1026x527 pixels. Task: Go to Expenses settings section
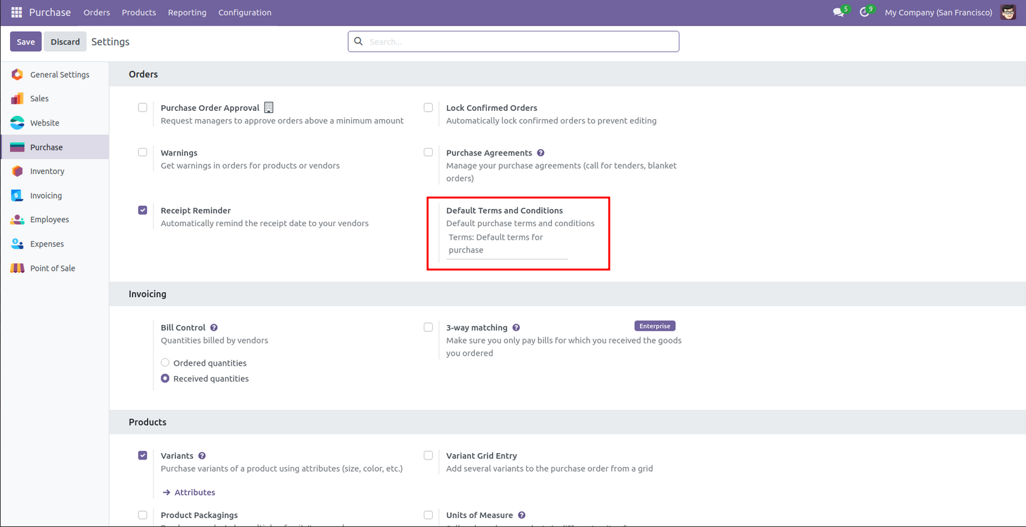55,244
